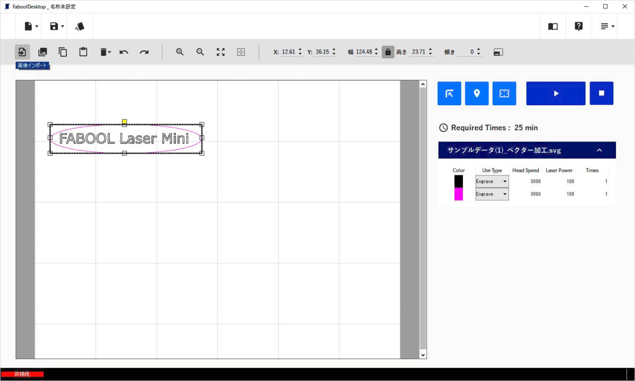Click the yellow rotation handle
Viewport: 635px width, 381px height.
pos(124,122)
